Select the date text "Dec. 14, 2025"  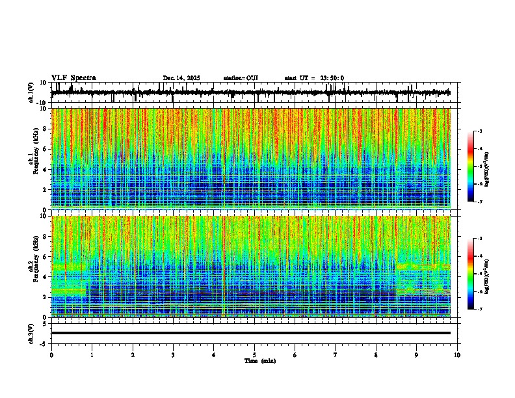181,78
